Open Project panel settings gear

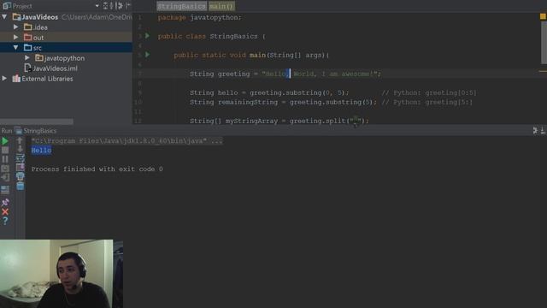(120, 6)
